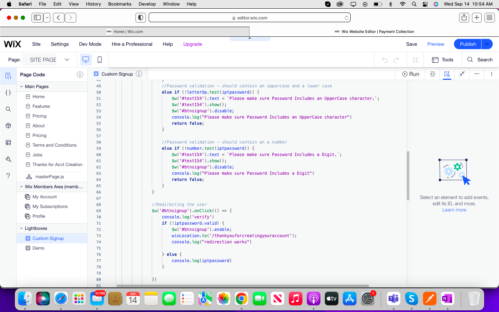The width and height of the screenshot is (499, 312).
Task: Open the Dev Mode menu
Action: click(x=90, y=44)
